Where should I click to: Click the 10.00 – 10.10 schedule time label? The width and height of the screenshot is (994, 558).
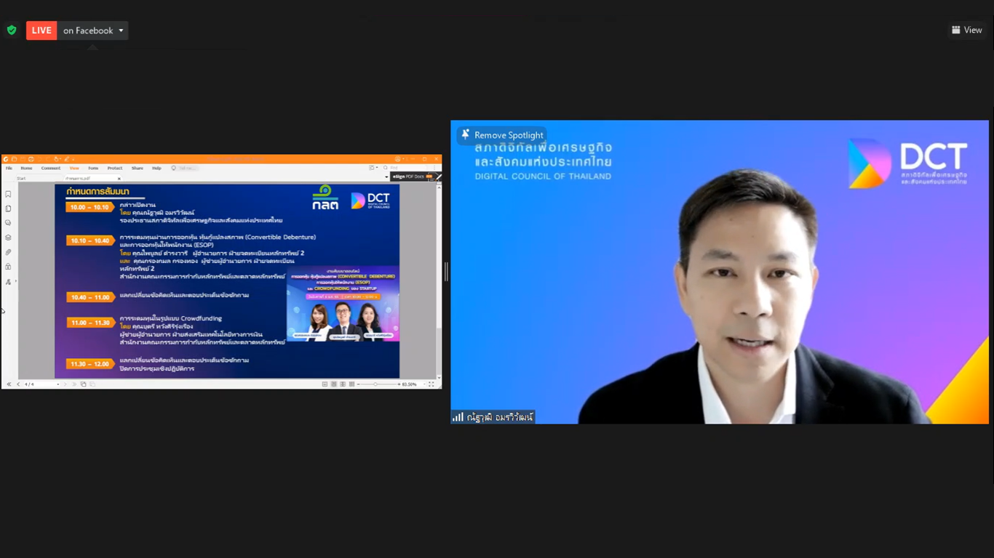(89, 207)
